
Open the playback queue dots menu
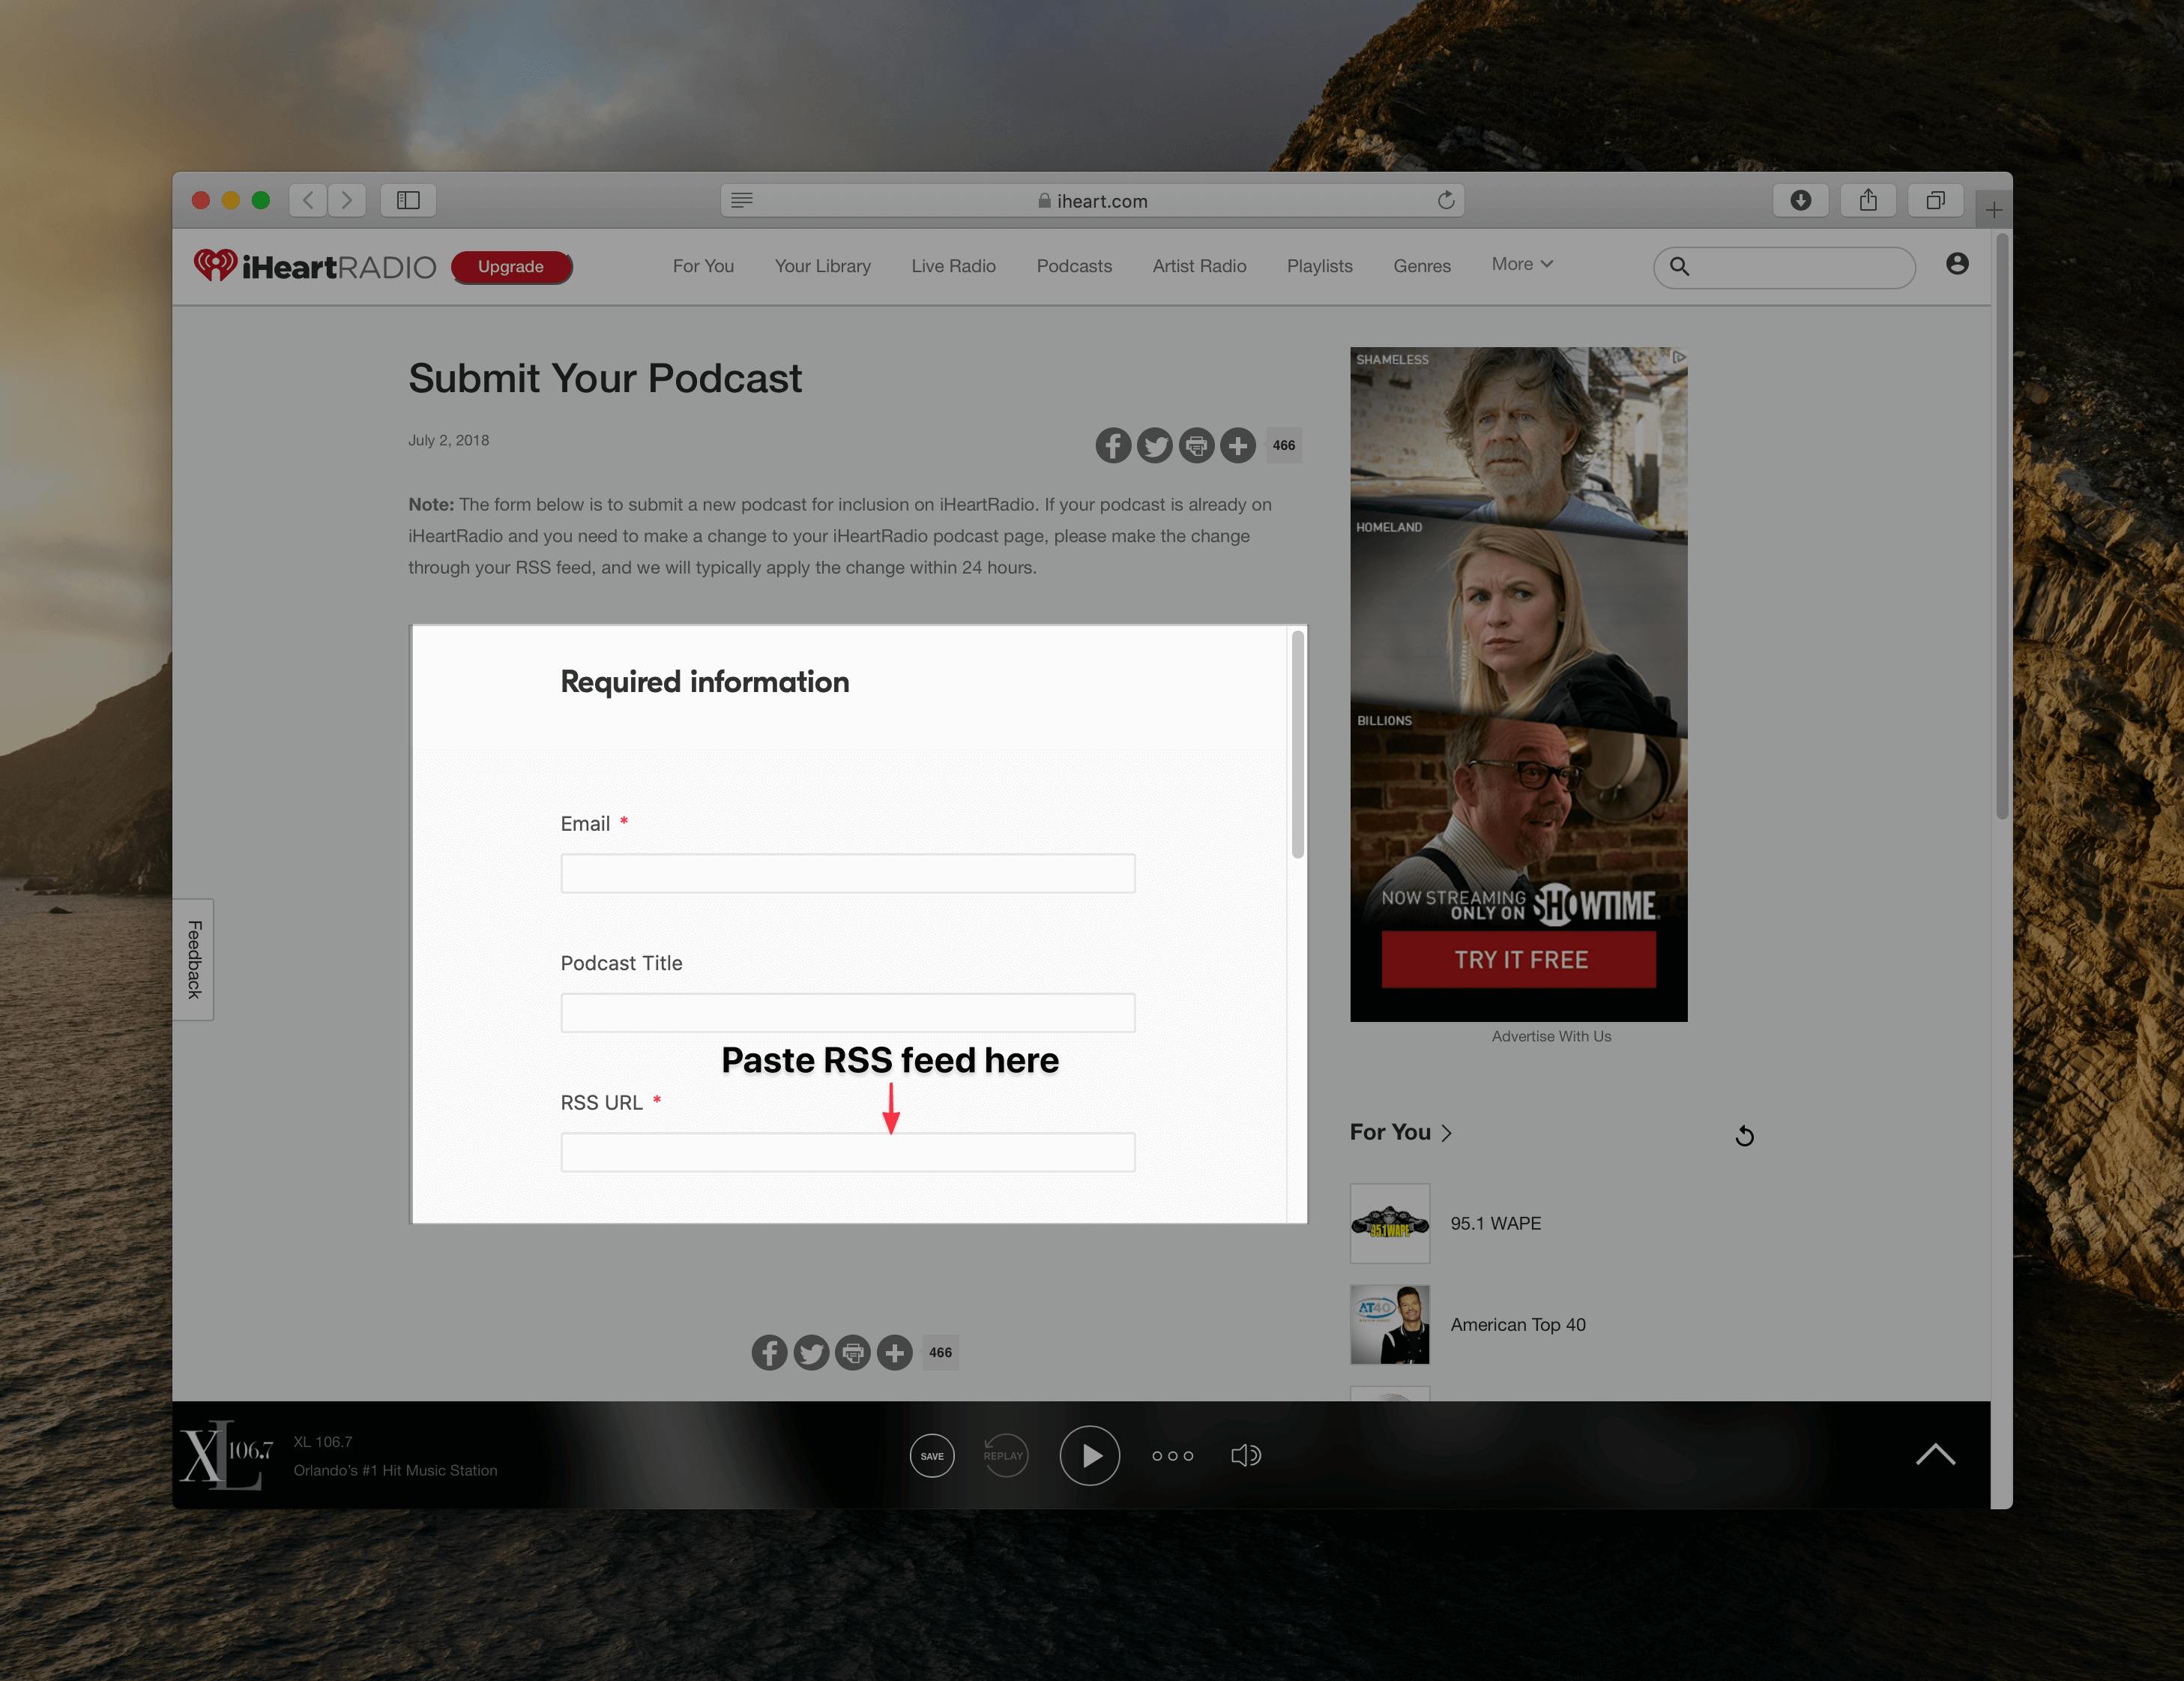[1172, 1456]
